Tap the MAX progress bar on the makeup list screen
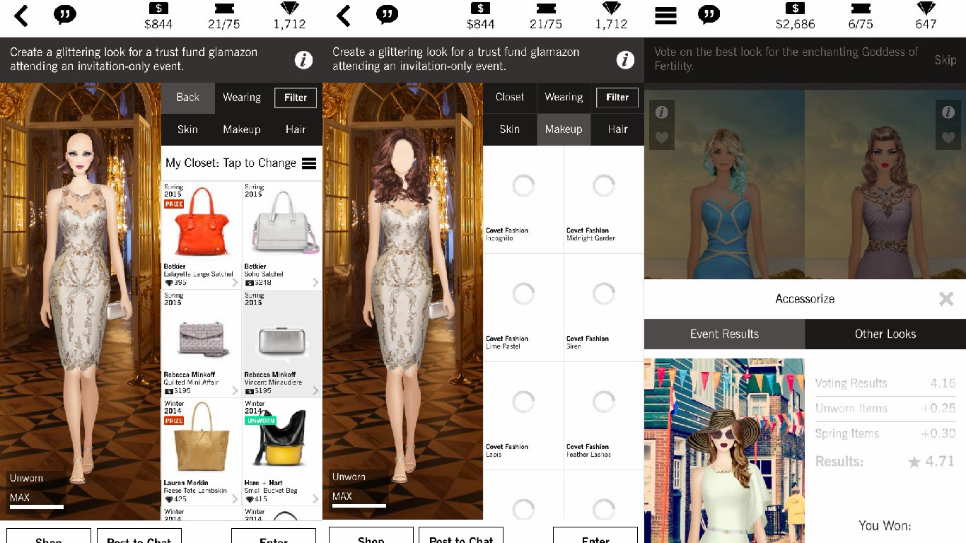This screenshot has height=543, width=966. [359, 506]
